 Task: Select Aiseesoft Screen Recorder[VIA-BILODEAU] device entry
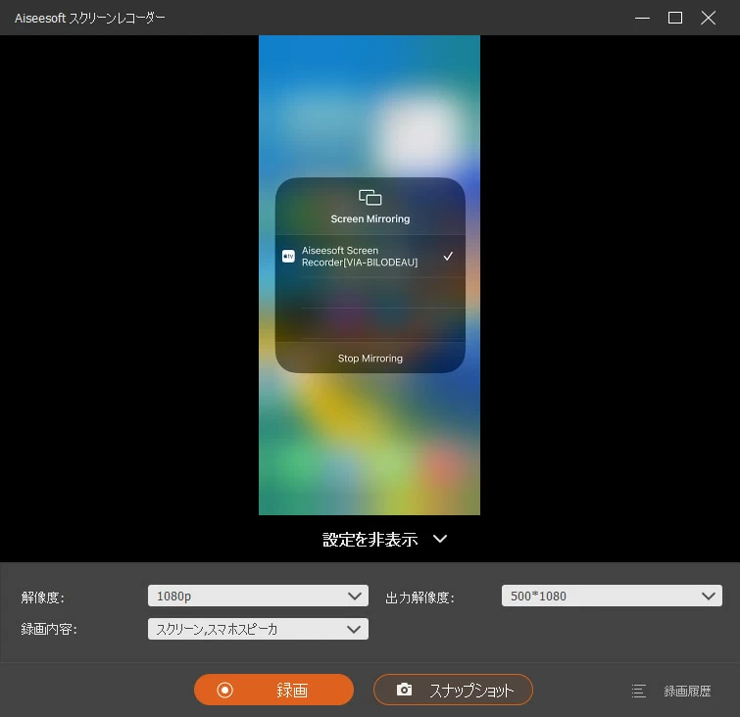click(x=360, y=257)
